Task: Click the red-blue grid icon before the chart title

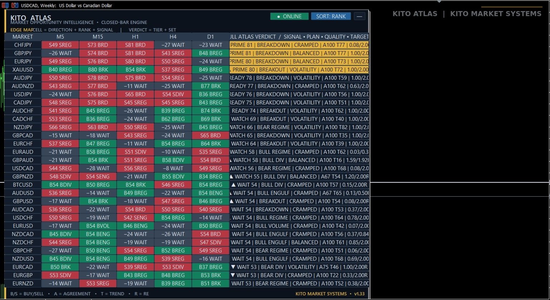Action: coord(5,5)
